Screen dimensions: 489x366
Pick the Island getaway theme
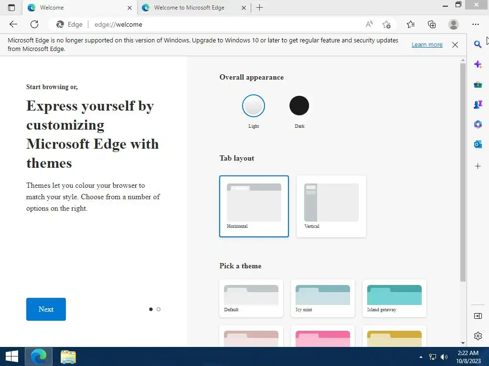(x=394, y=298)
